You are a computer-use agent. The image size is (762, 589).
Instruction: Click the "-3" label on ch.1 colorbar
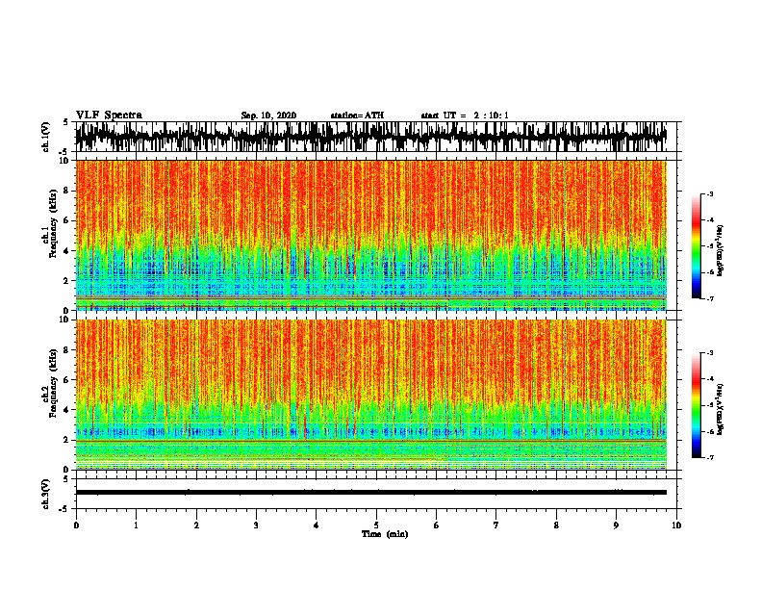point(710,194)
